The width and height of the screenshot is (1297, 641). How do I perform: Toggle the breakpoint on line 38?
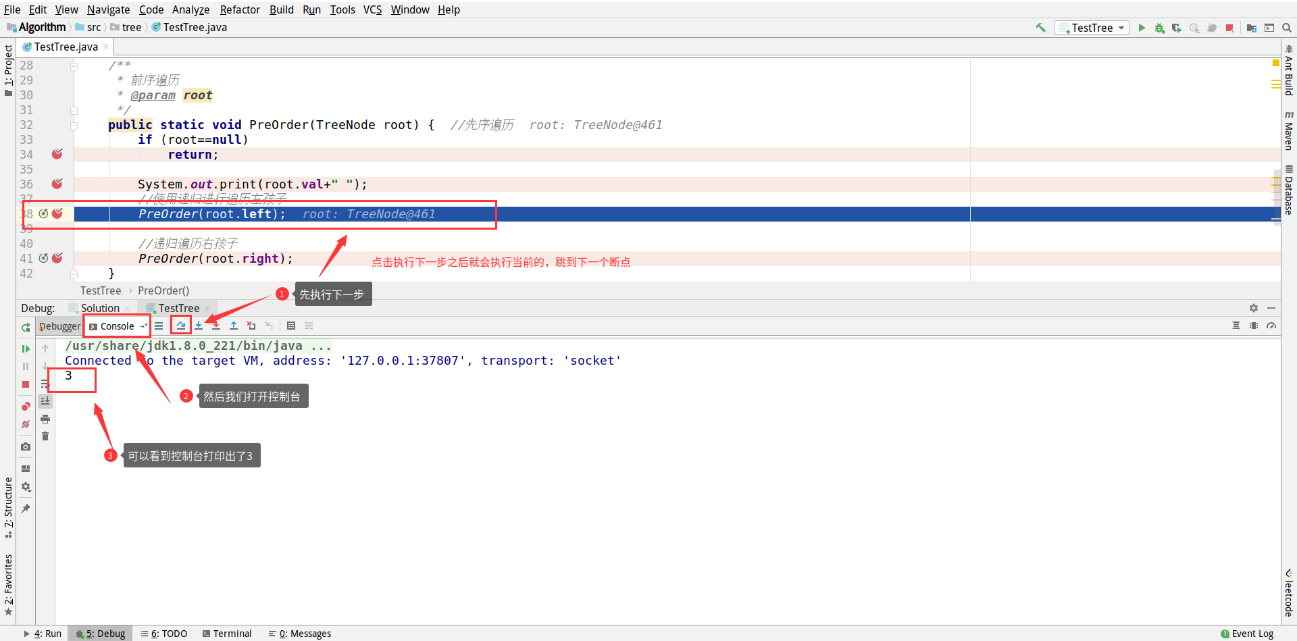57,213
